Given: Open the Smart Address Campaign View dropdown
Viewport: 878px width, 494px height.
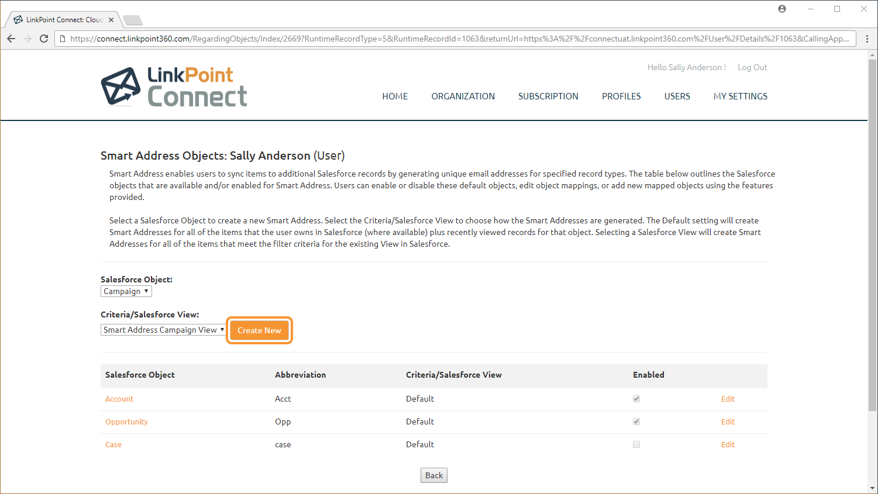Looking at the screenshot, I should tap(163, 330).
